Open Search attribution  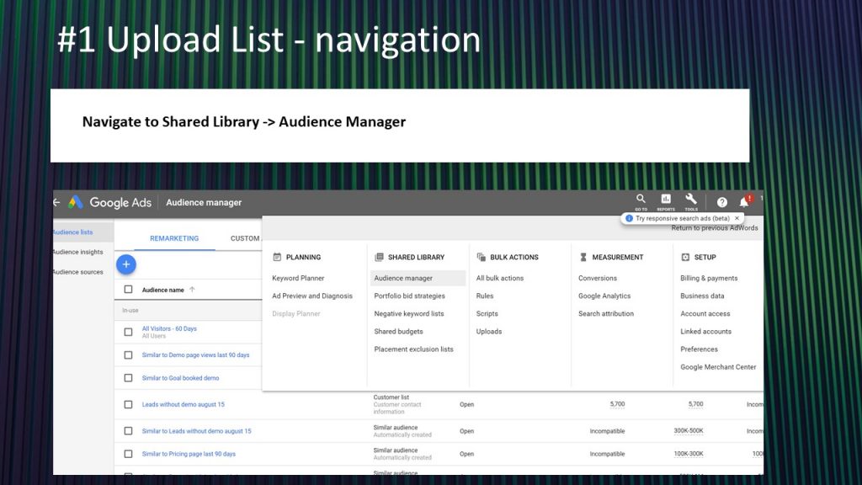click(x=606, y=313)
